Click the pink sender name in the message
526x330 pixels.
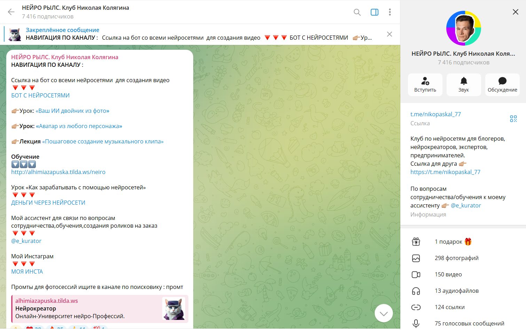[x=65, y=57]
